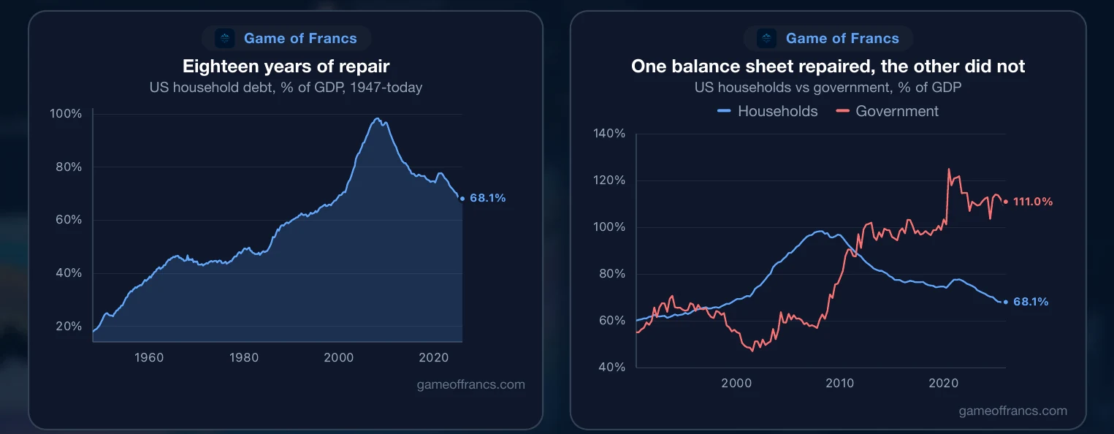Image resolution: width=1114 pixels, height=434 pixels.
Task: Click the government debt spike at 2020
Action: pyautogui.click(x=949, y=170)
